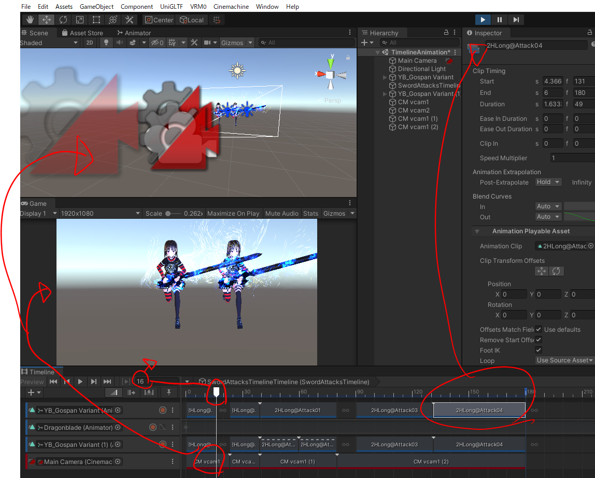Viewport: 595px width, 478px height.
Task: Toggle Offsets Match Fields Use defaults checkbox
Action: [x=539, y=330]
